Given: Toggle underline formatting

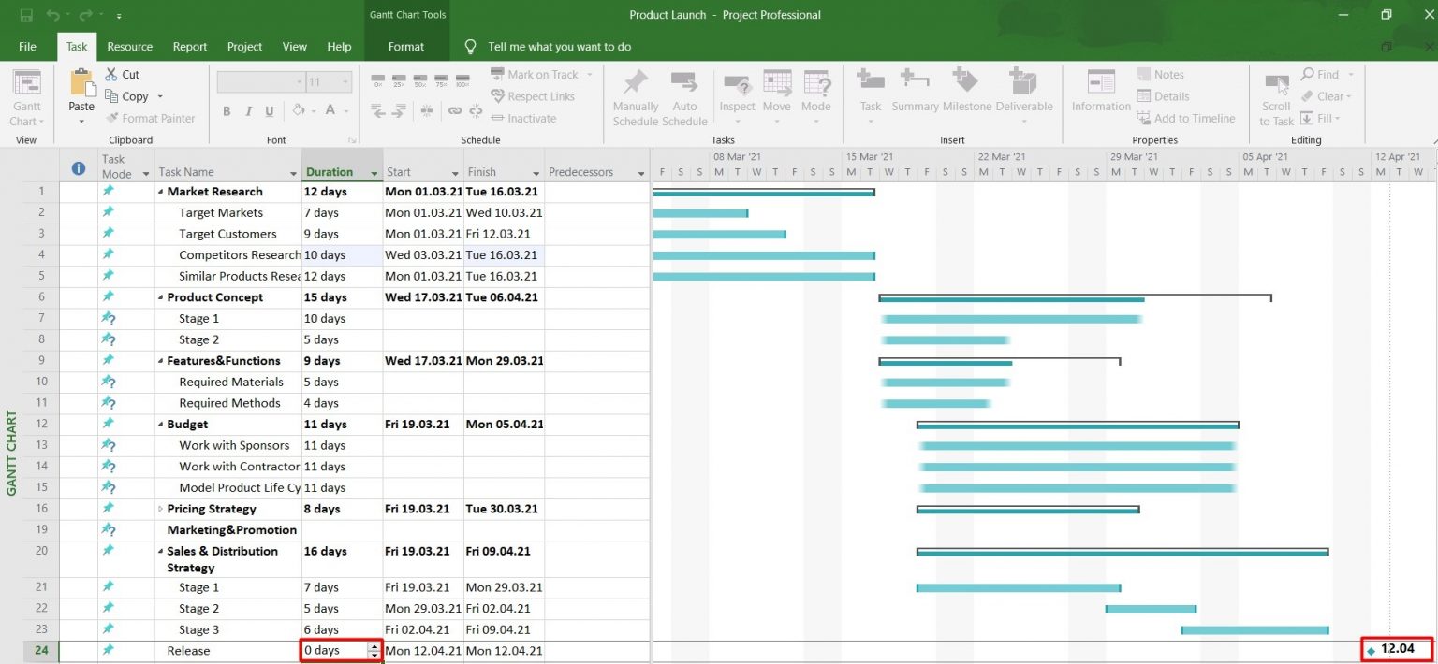Looking at the screenshot, I should pyautogui.click(x=270, y=111).
